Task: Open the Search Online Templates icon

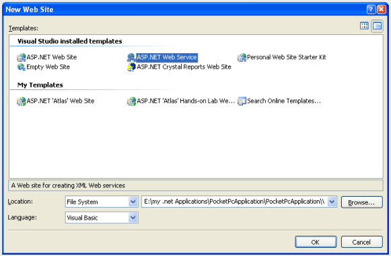Action: pyautogui.click(x=242, y=101)
